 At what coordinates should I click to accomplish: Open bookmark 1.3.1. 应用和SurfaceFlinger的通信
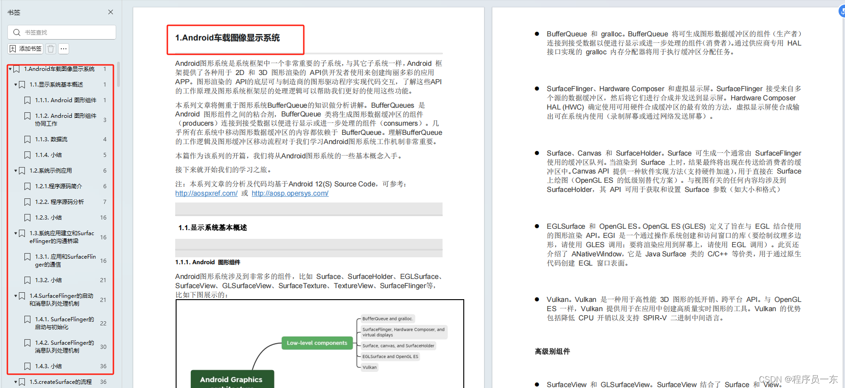point(65,261)
